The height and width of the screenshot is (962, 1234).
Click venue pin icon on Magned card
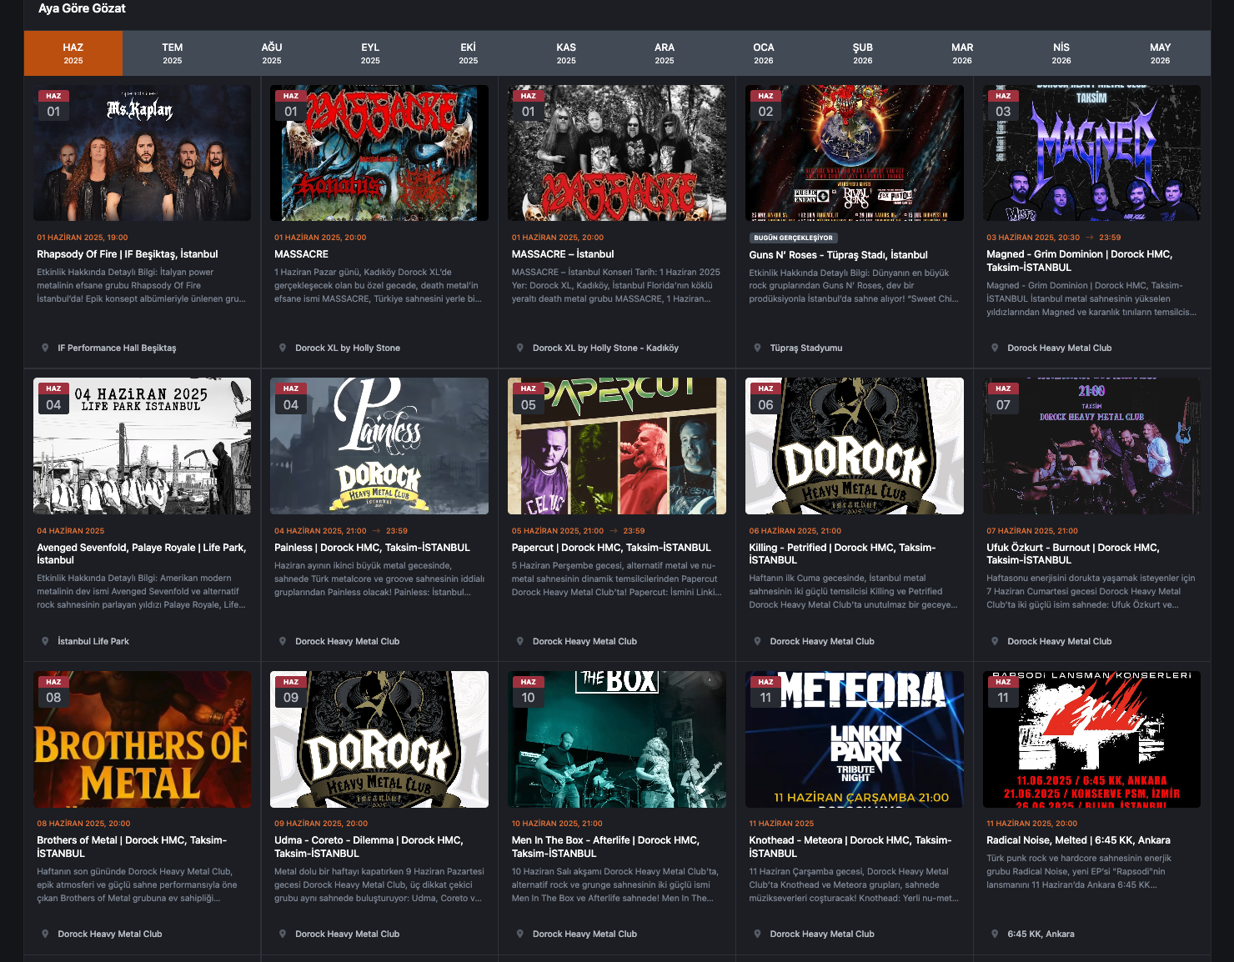[x=995, y=348]
